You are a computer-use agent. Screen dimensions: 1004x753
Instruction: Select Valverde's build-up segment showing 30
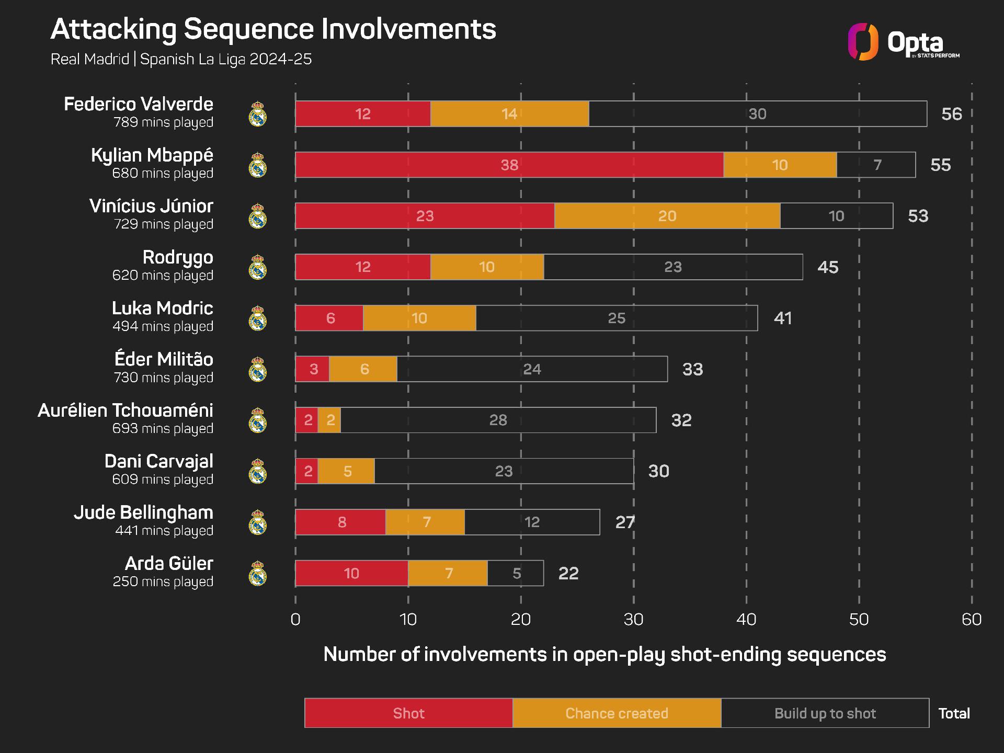click(x=758, y=114)
